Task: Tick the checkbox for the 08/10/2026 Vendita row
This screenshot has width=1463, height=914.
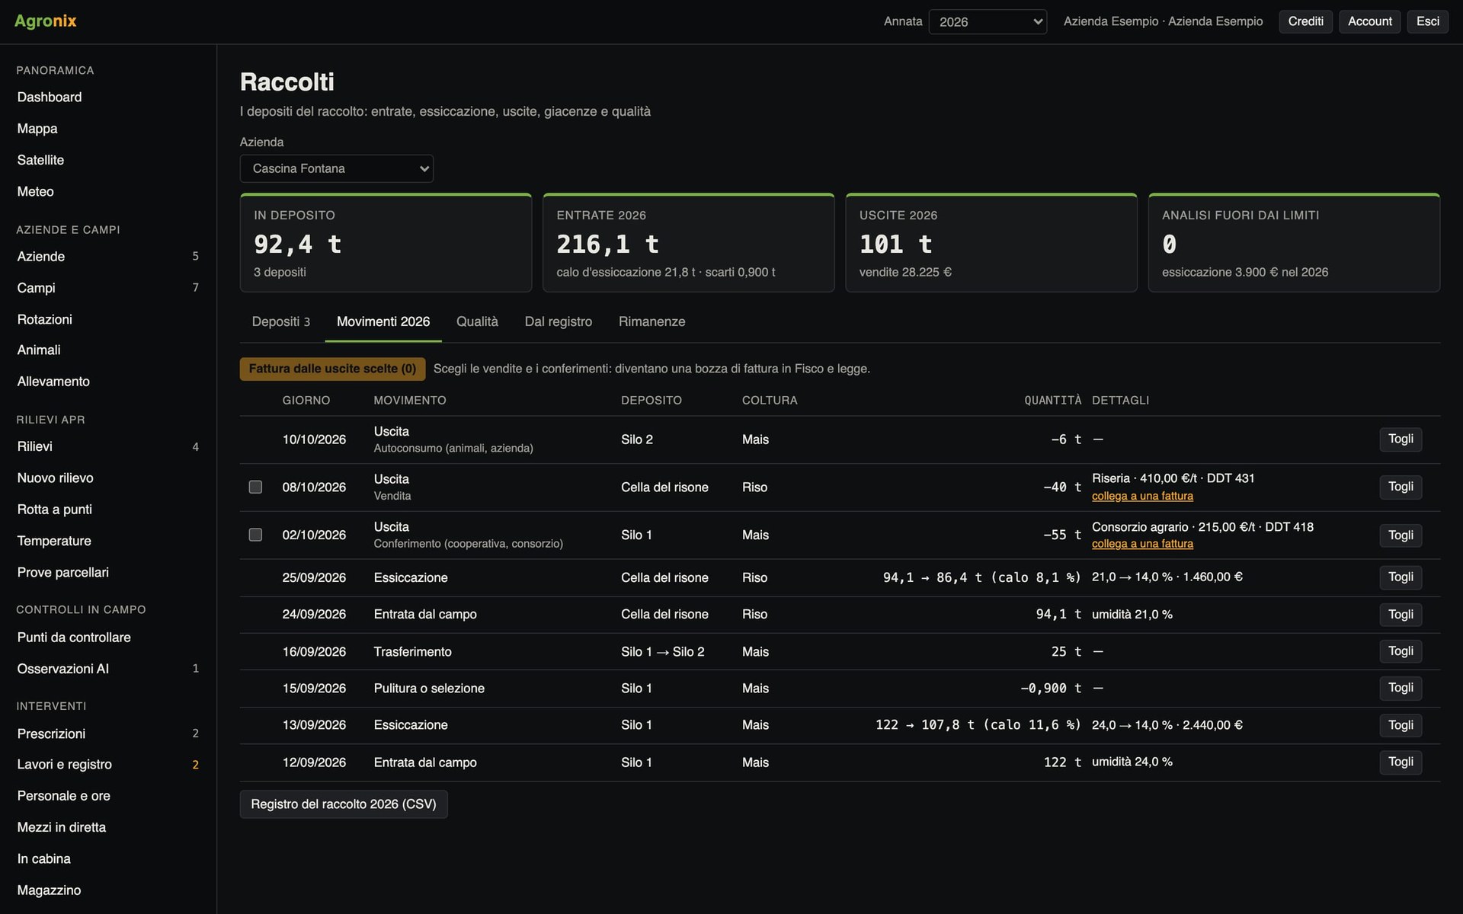Action: click(x=255, y=487)
